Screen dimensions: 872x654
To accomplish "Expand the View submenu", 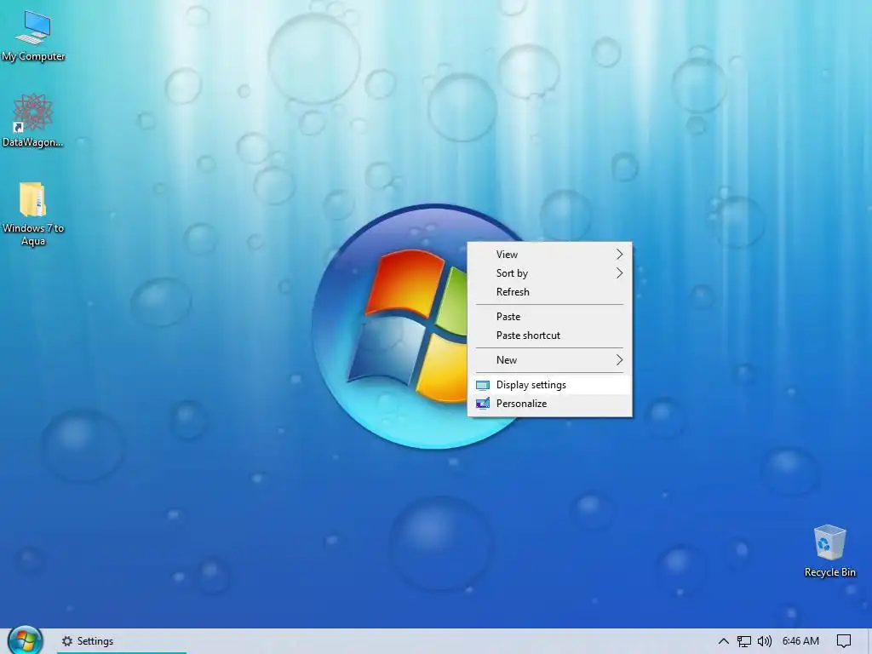I will click(x=549, y=254).
